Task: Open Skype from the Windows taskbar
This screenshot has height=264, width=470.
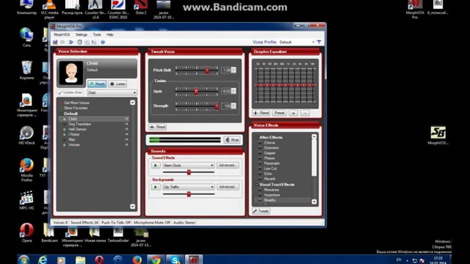Action: (x=175, y=260)
